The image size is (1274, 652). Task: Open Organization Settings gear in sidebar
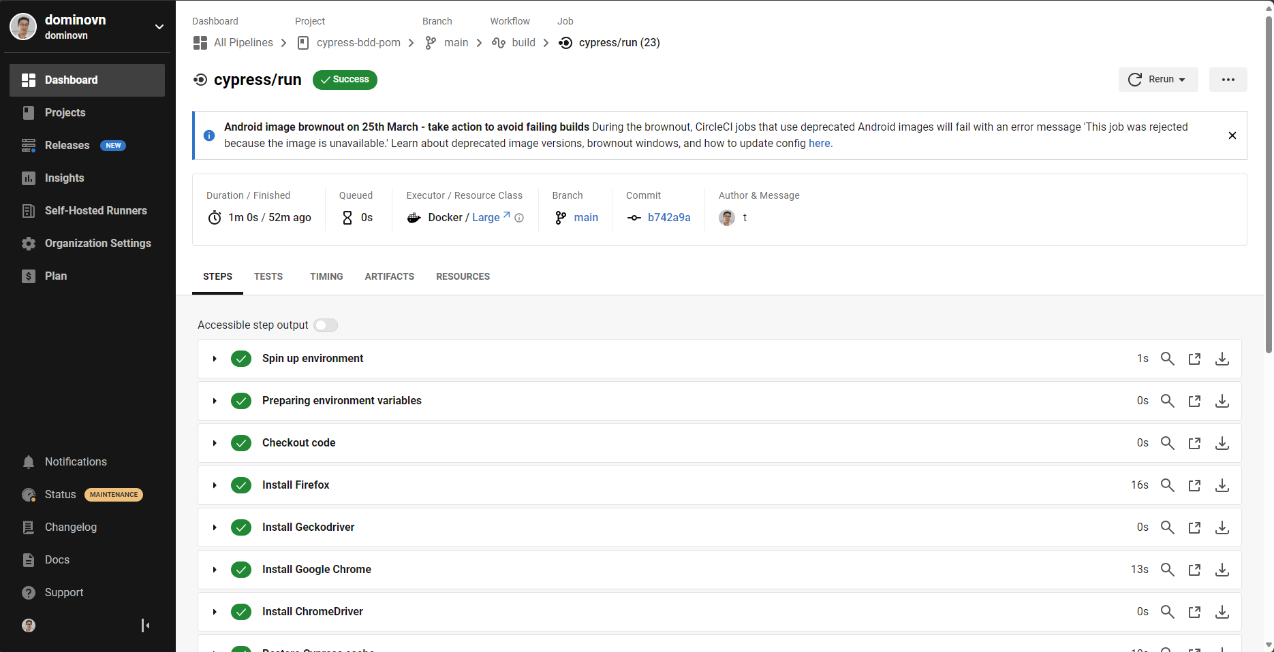coord(29,244)
